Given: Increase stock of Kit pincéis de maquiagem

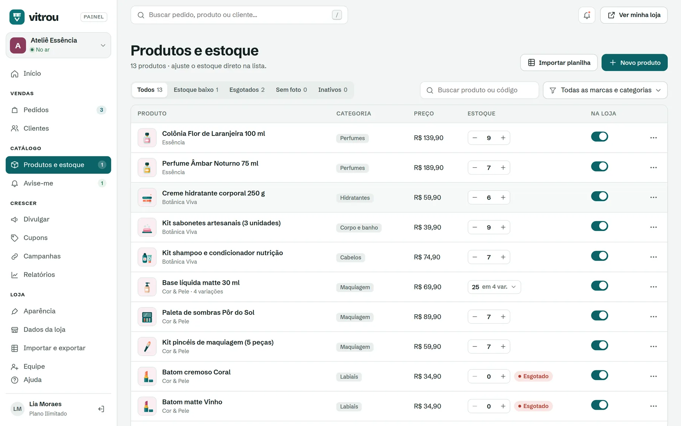Looking at the screenshot, I should point(503,346).
